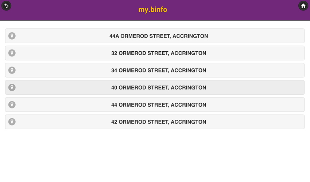Go back using the return arrow icon
Viewport: 310px width, 182px height.
[x=6, y=6]
